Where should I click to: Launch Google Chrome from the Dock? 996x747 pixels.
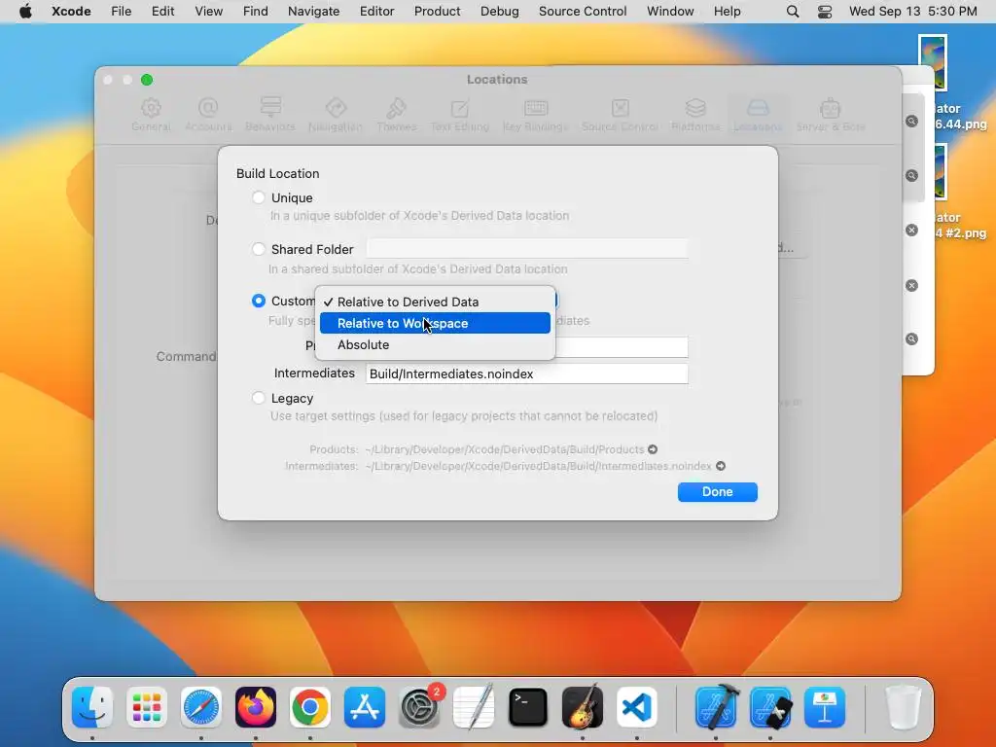click(310, 707)
